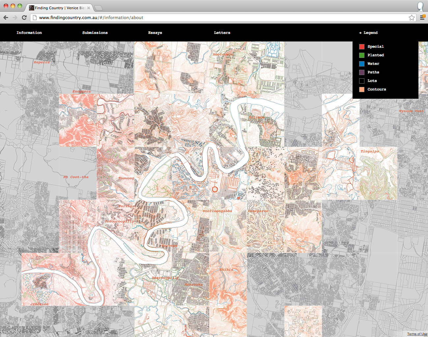Click the Tingalpa map label
The height and width of the screenshot is (337, 428).
[x=370, y=151]
